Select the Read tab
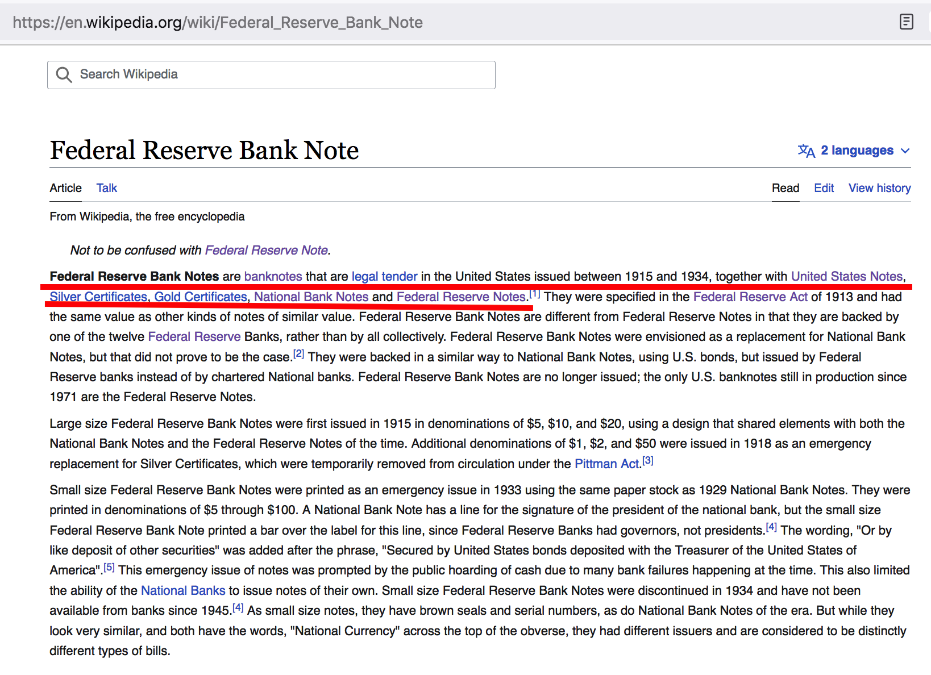The height and width of the screenshot is (675, 931). [785, 188]
